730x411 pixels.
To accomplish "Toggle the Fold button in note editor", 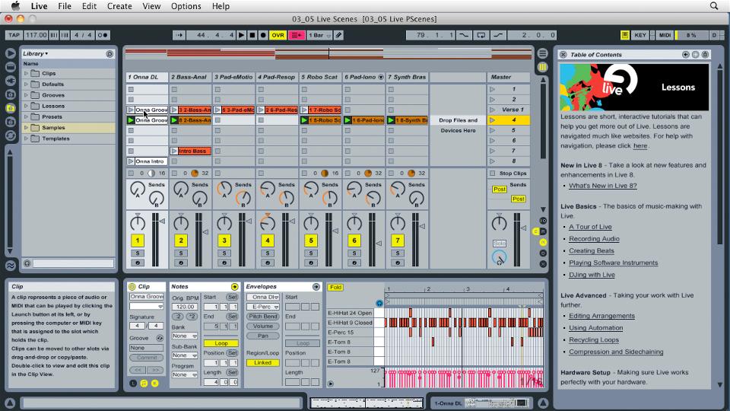I will pos(335,287).
